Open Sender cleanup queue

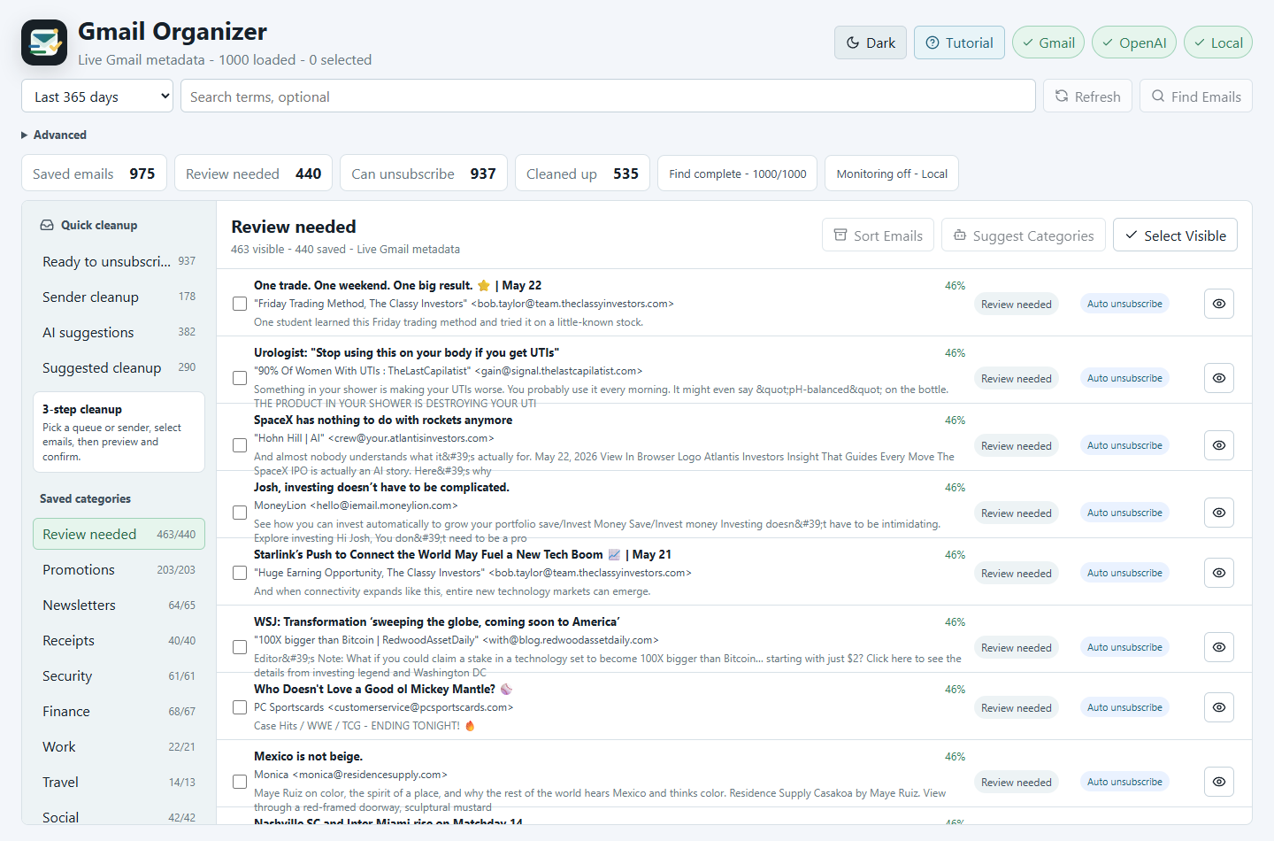119,297
